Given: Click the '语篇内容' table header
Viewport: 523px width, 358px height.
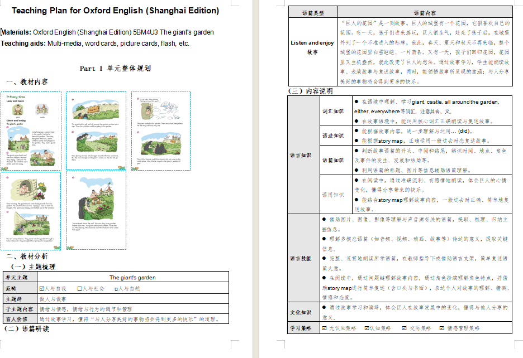Looking at the screenshot, I should (x=425, y=13).
